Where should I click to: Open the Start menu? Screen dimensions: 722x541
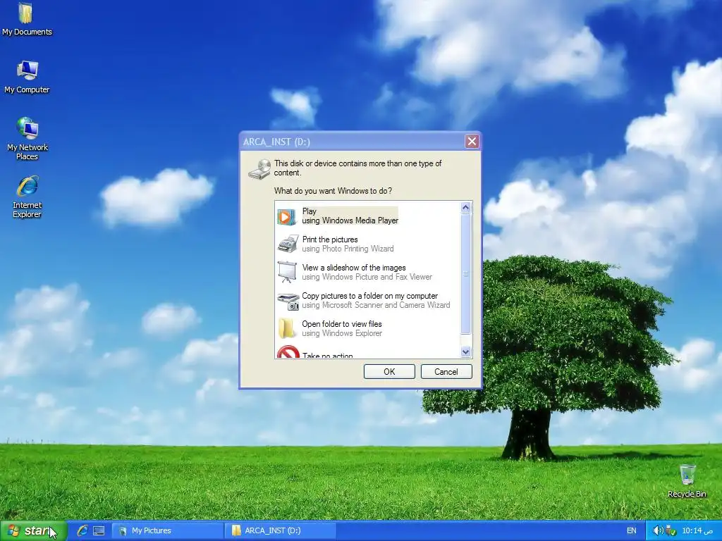pyautogui.click(x=34, y=530)
